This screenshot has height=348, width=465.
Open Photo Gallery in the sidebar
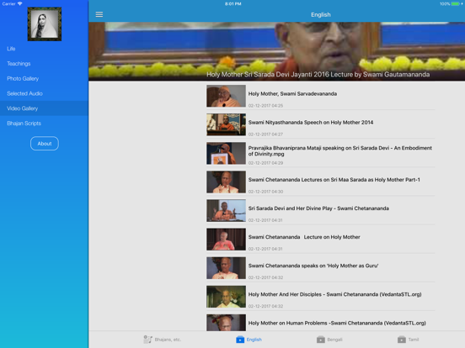[44, 78]
